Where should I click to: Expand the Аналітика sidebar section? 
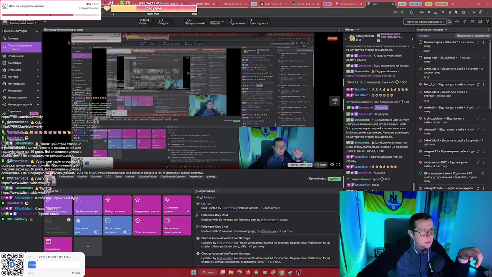pos(38,63)
